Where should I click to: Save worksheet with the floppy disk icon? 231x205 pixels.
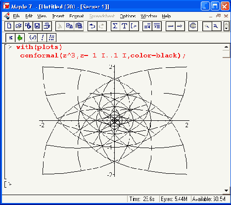coord(38,26)
